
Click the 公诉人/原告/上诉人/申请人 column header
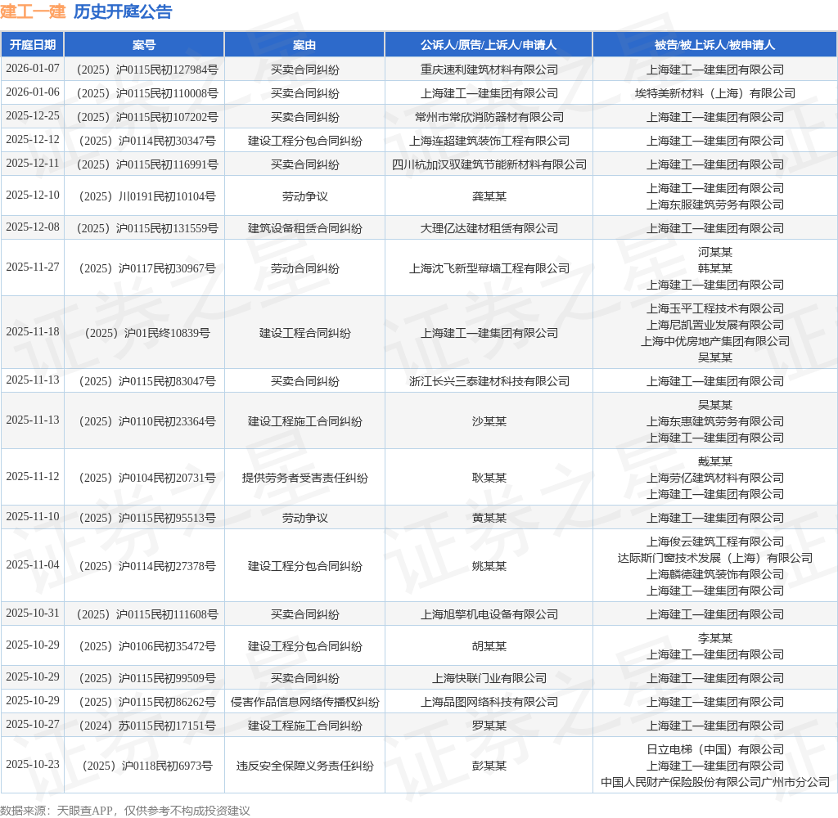click(489, 45)
